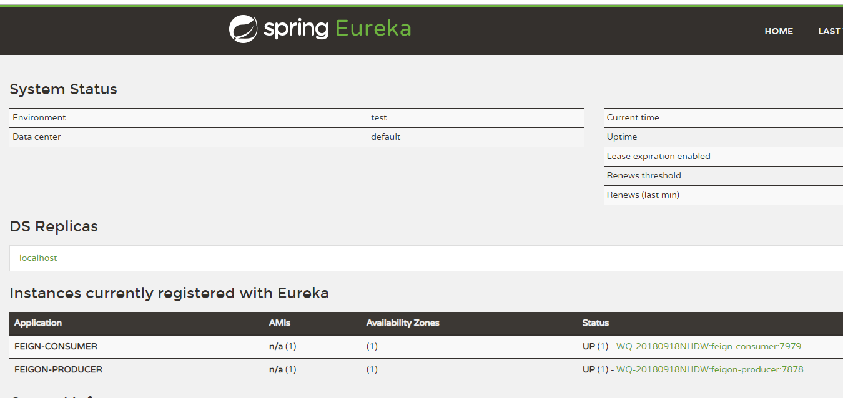Click the Application column header
843x398 pixels.
38,323
